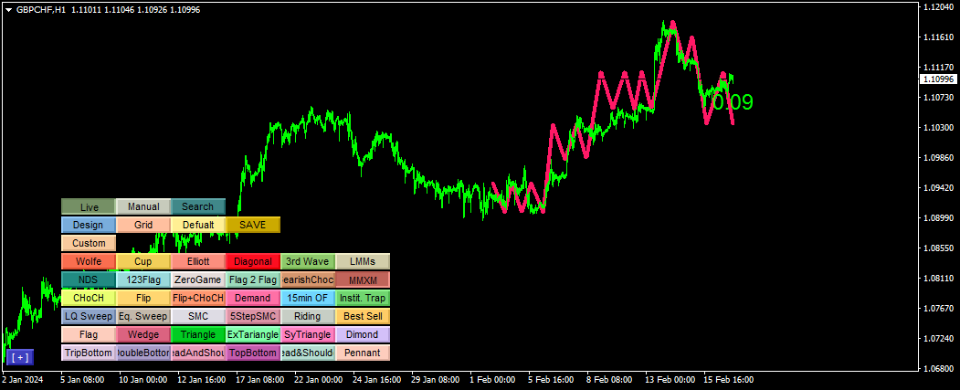The width and height of the screenshot is (960, 390).
Task: Select the purple TopBottom button
Action: [x=253, y=353]
